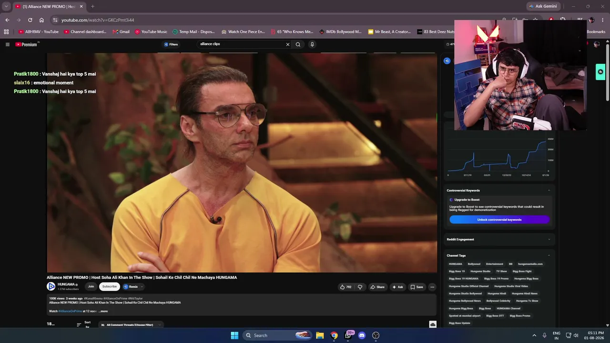The width and height of the screenshot is (610, 343).
Task: Go to YouTube Premium home logo
Action: (27, 44)
